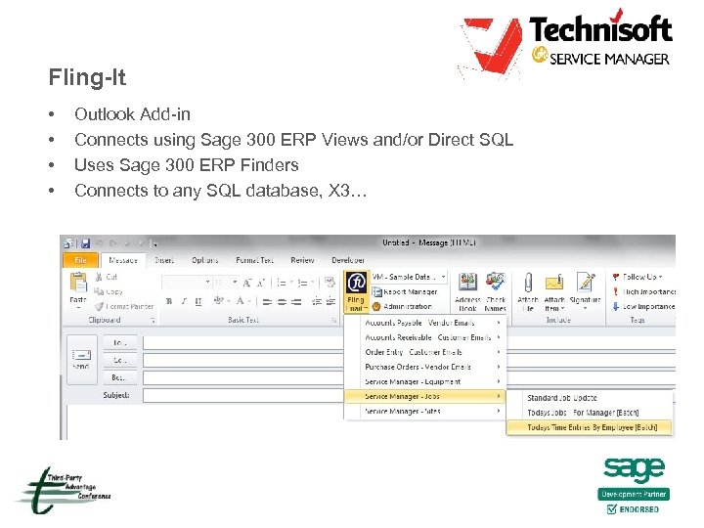Click the Bcc... button

[120, 377]
